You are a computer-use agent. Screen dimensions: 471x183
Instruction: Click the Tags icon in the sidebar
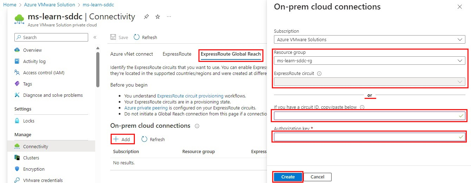[17, 84]
